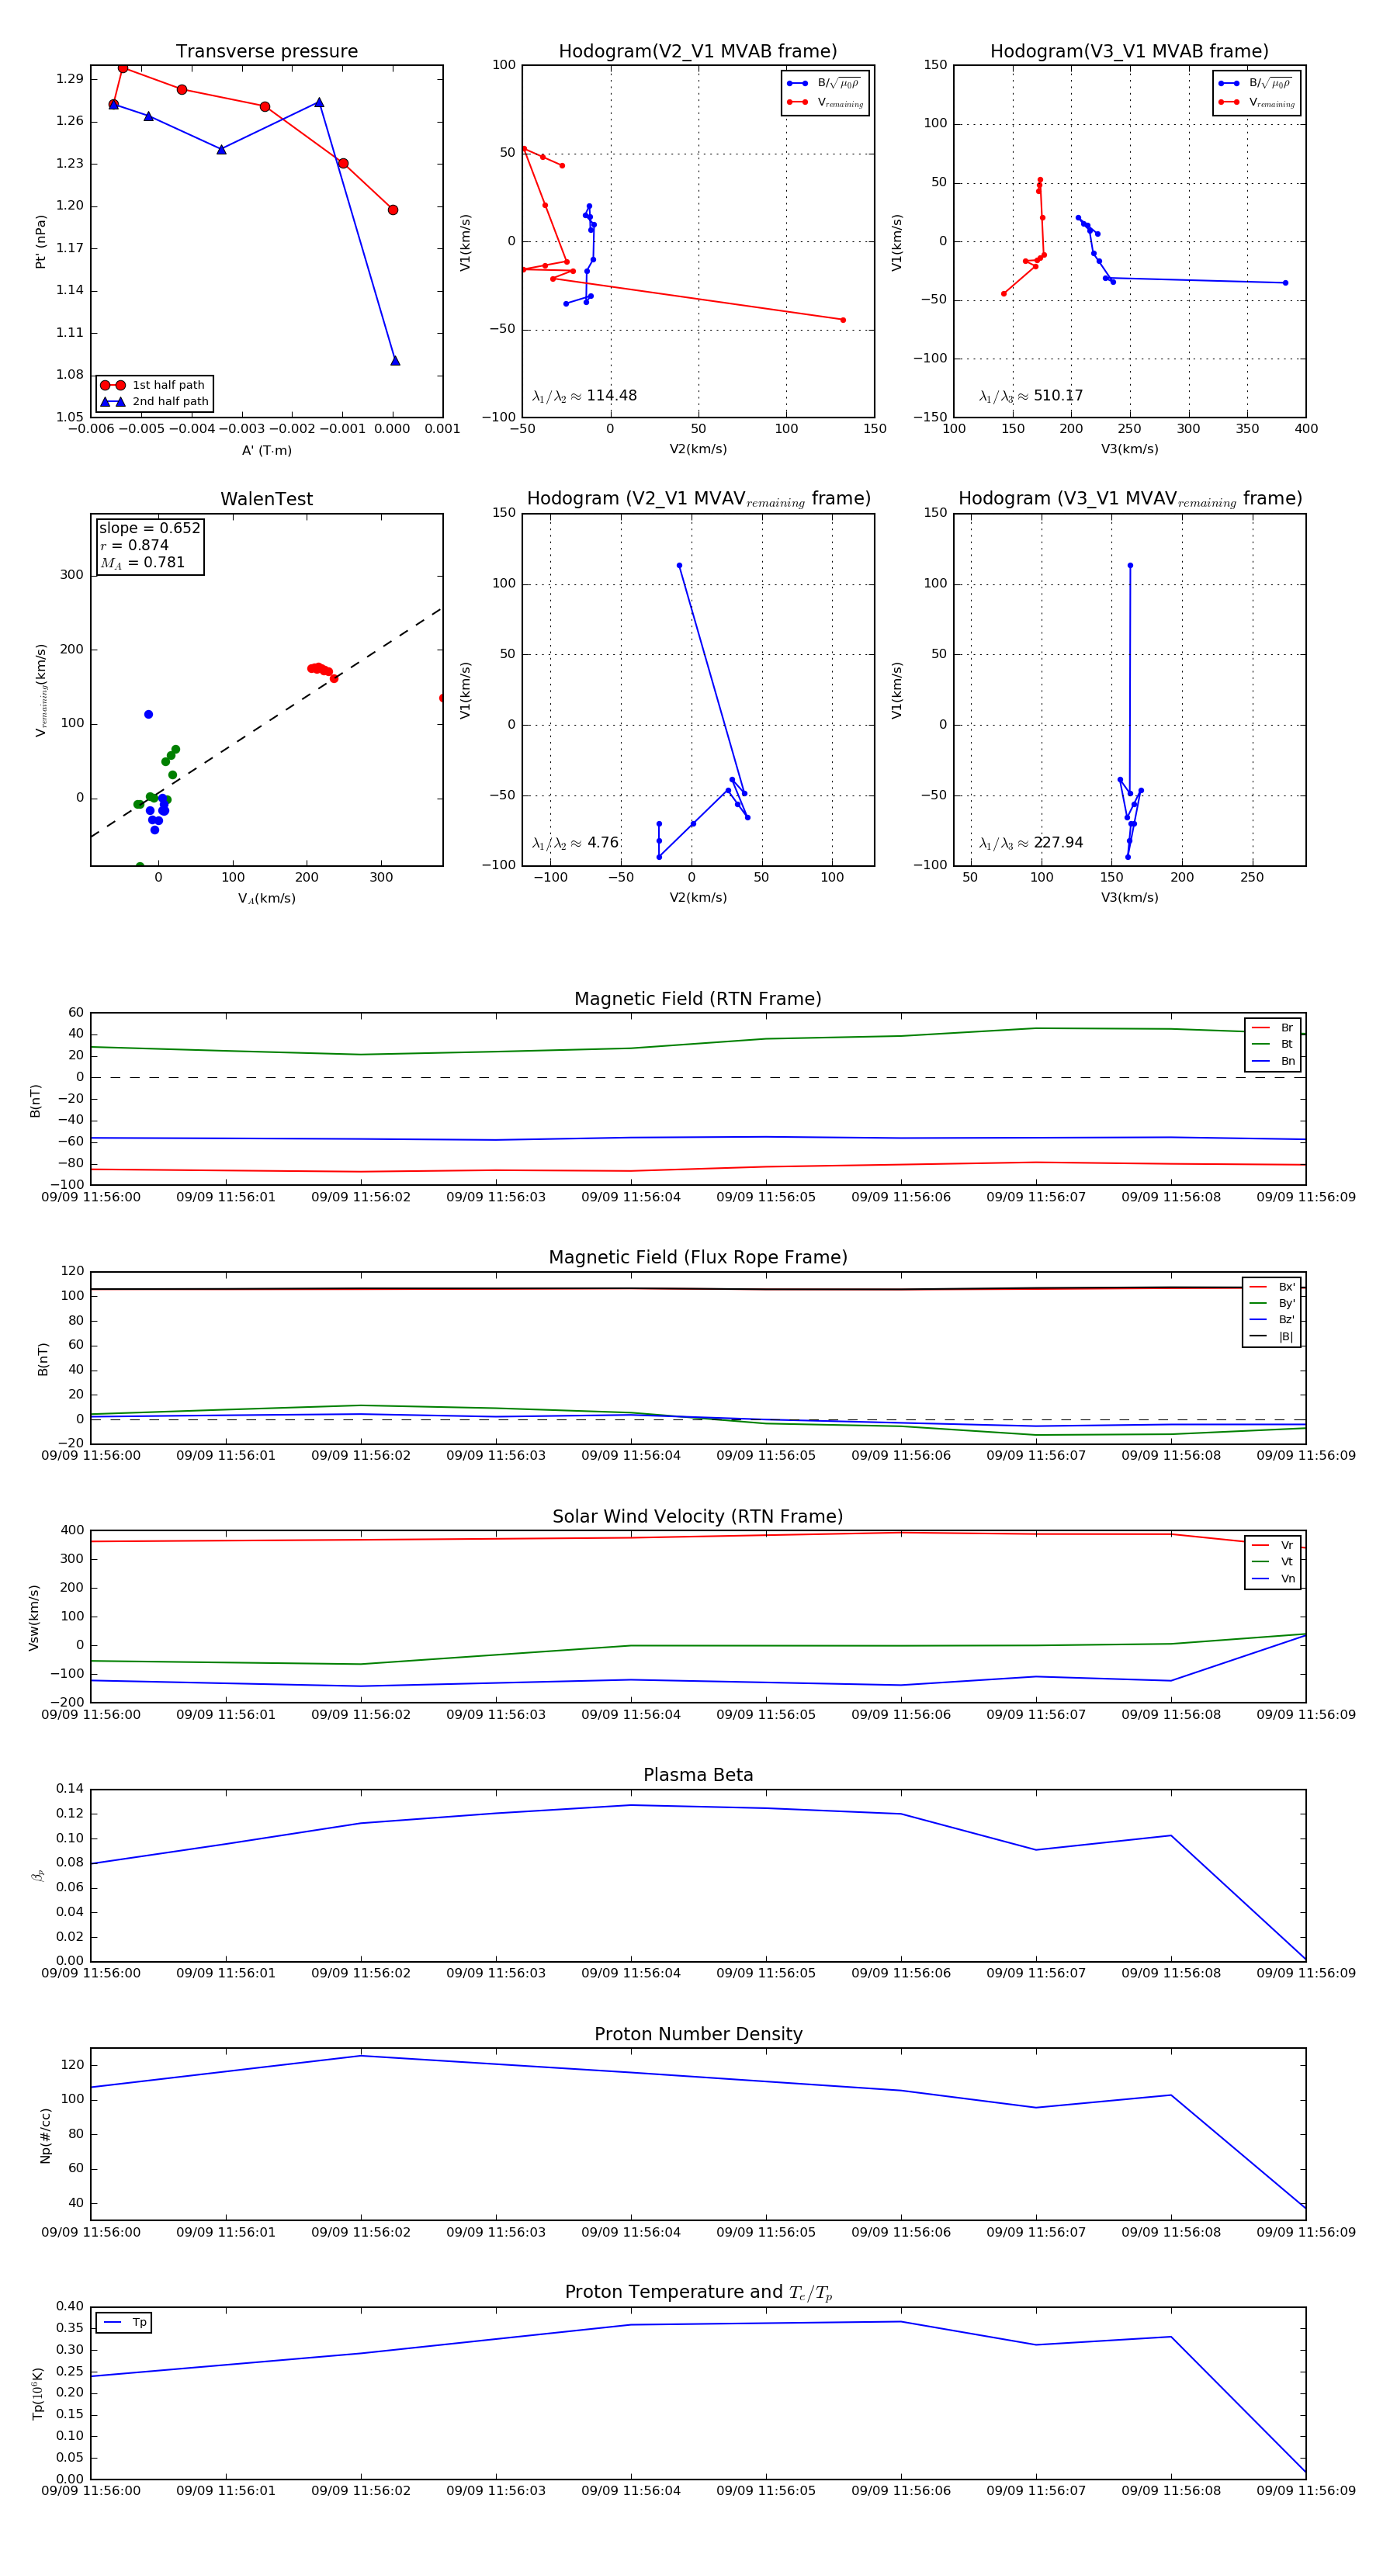The width and height of the screenshot is (1397, 2561).
Task: Click the 'WalenTest' plot title
Action: 266,499
